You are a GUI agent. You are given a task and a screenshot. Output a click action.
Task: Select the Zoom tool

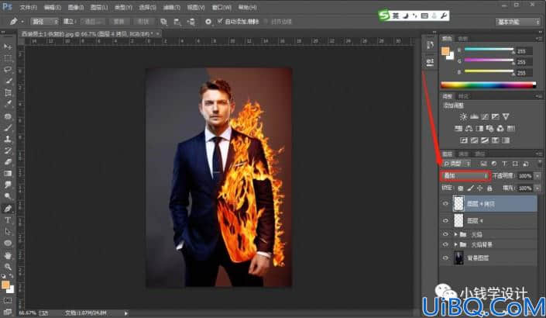pos(8,267)
